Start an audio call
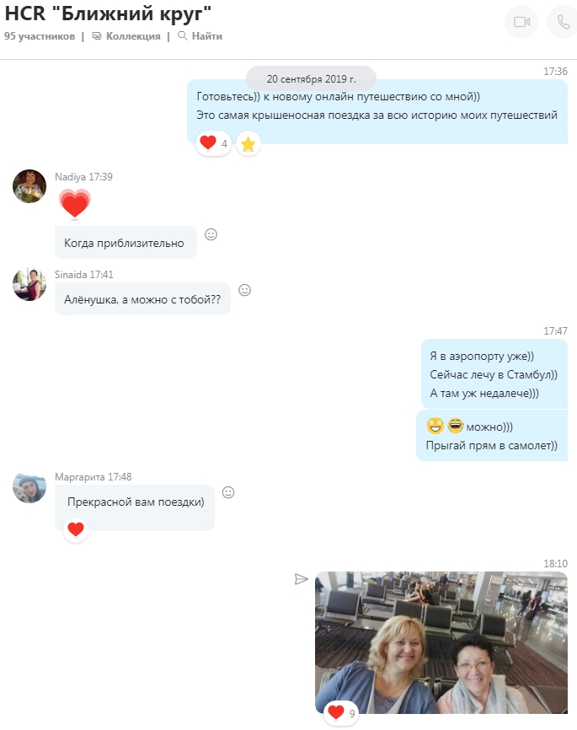The width and height of the screenshot is (577, 730). 562,22
